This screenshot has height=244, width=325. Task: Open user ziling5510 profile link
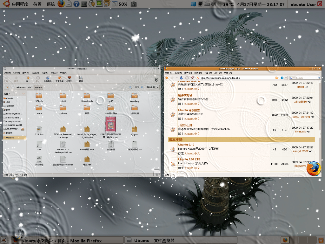(300, 102)
